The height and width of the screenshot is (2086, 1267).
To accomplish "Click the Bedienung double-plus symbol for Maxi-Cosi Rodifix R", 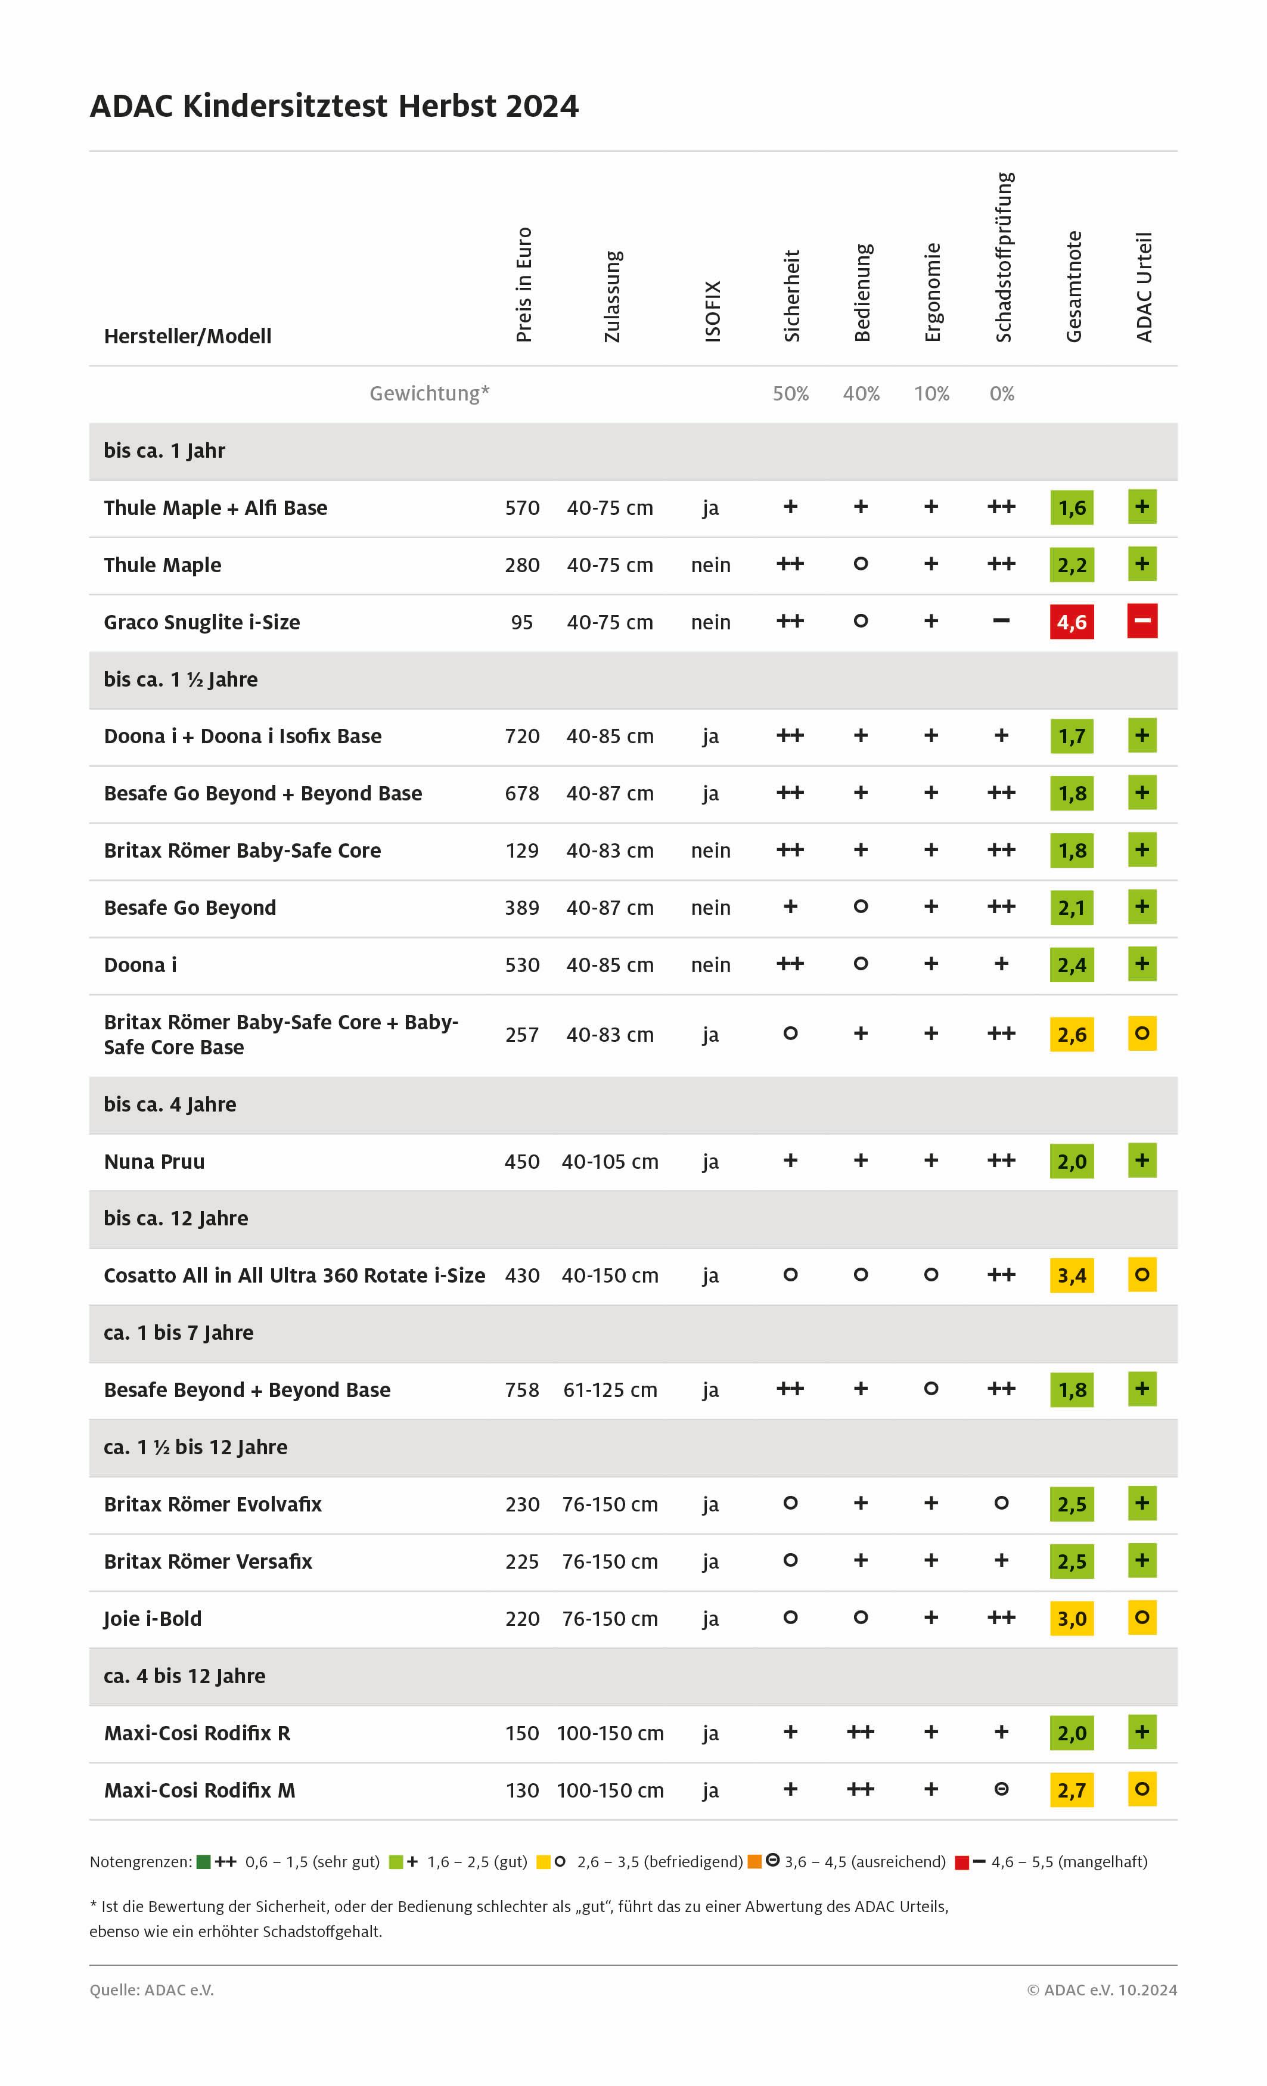I will [x=861, y=1732].
